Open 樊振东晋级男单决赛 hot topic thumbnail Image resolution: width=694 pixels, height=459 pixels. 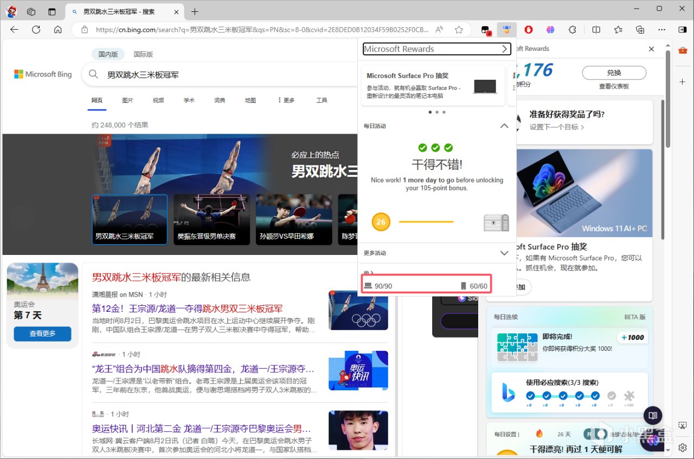coord(212,220)
